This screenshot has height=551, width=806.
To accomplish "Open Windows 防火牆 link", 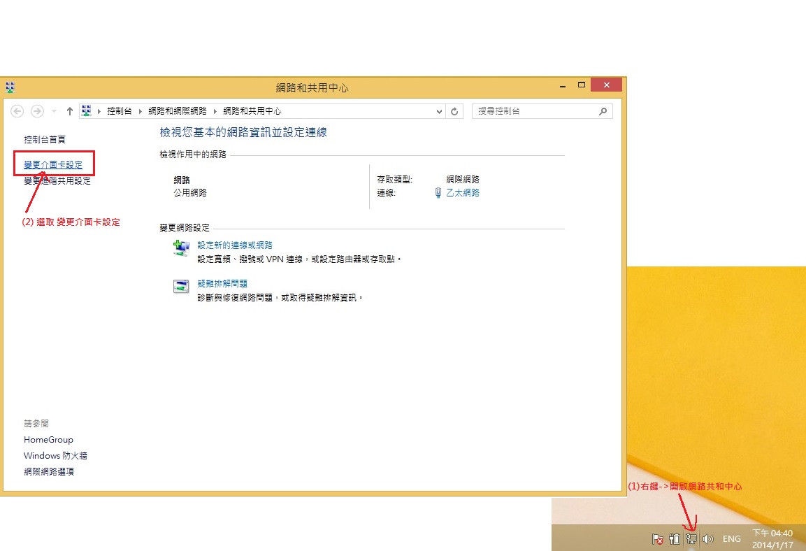I will [55, 456].
